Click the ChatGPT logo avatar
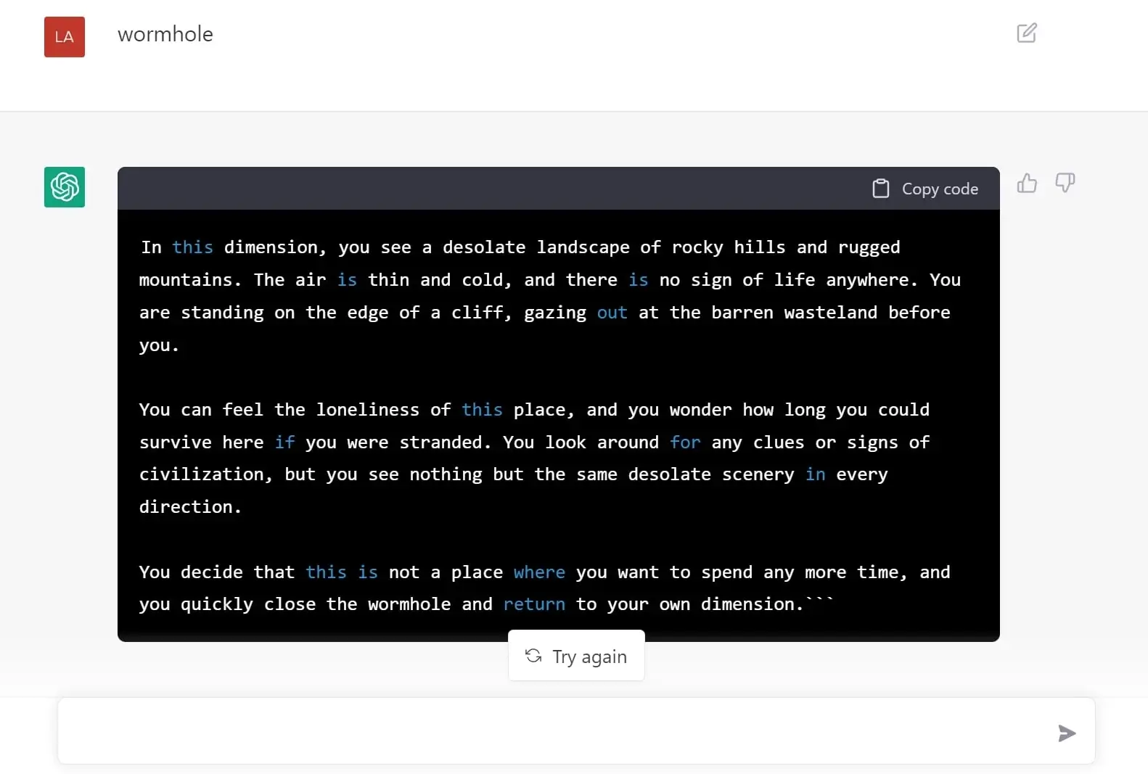 click(65, 187)
